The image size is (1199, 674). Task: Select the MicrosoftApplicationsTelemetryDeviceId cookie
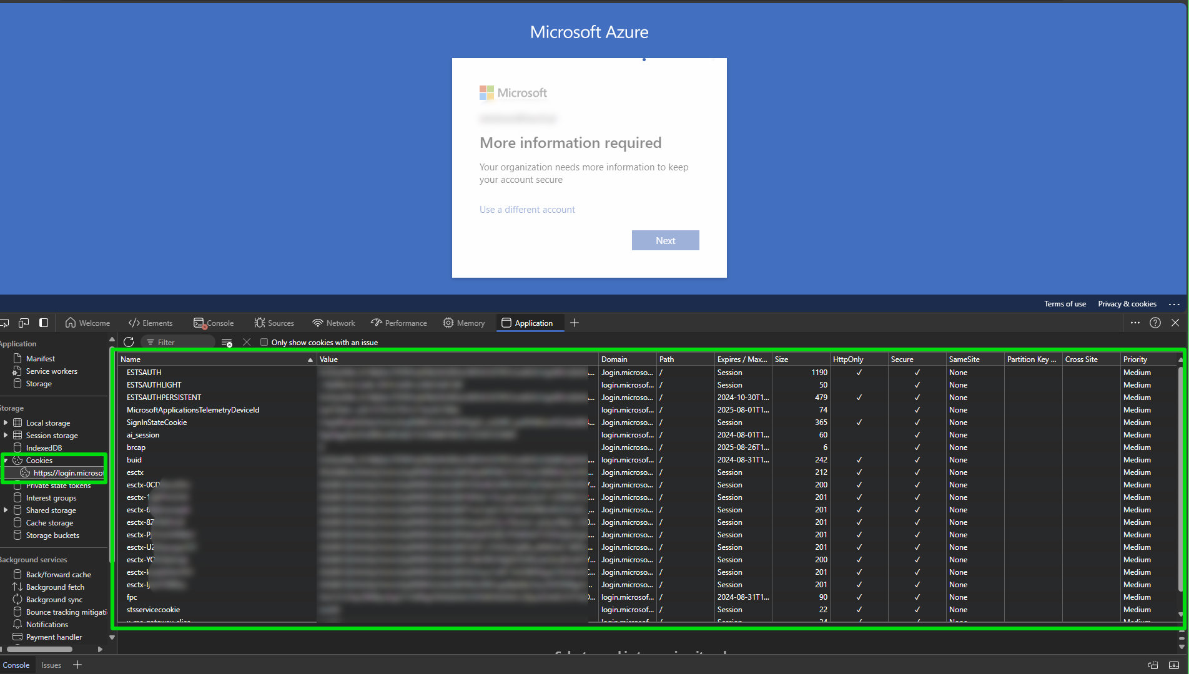click(648, 410)
